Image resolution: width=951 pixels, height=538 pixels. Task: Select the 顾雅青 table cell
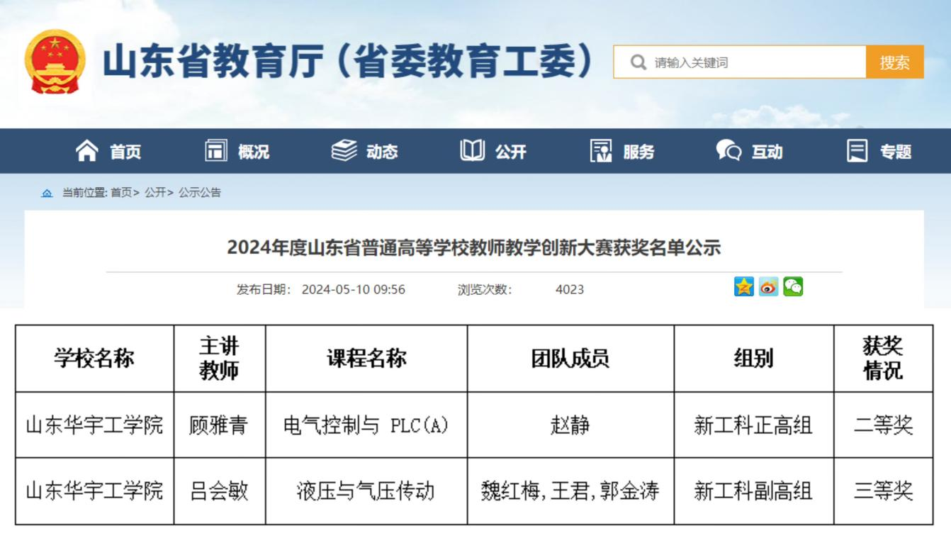219,425
